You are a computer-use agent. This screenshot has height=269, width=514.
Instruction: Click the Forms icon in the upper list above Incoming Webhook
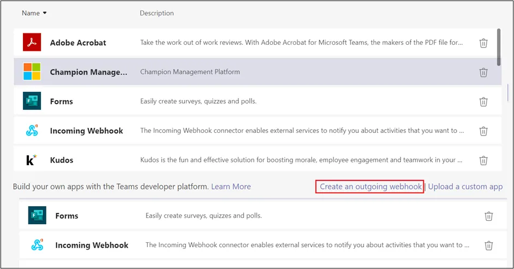32,101
